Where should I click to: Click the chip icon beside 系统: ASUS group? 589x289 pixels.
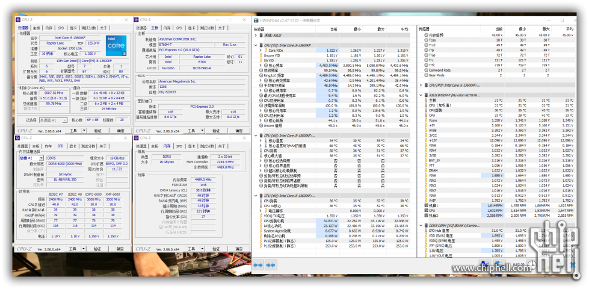[262, 35]
